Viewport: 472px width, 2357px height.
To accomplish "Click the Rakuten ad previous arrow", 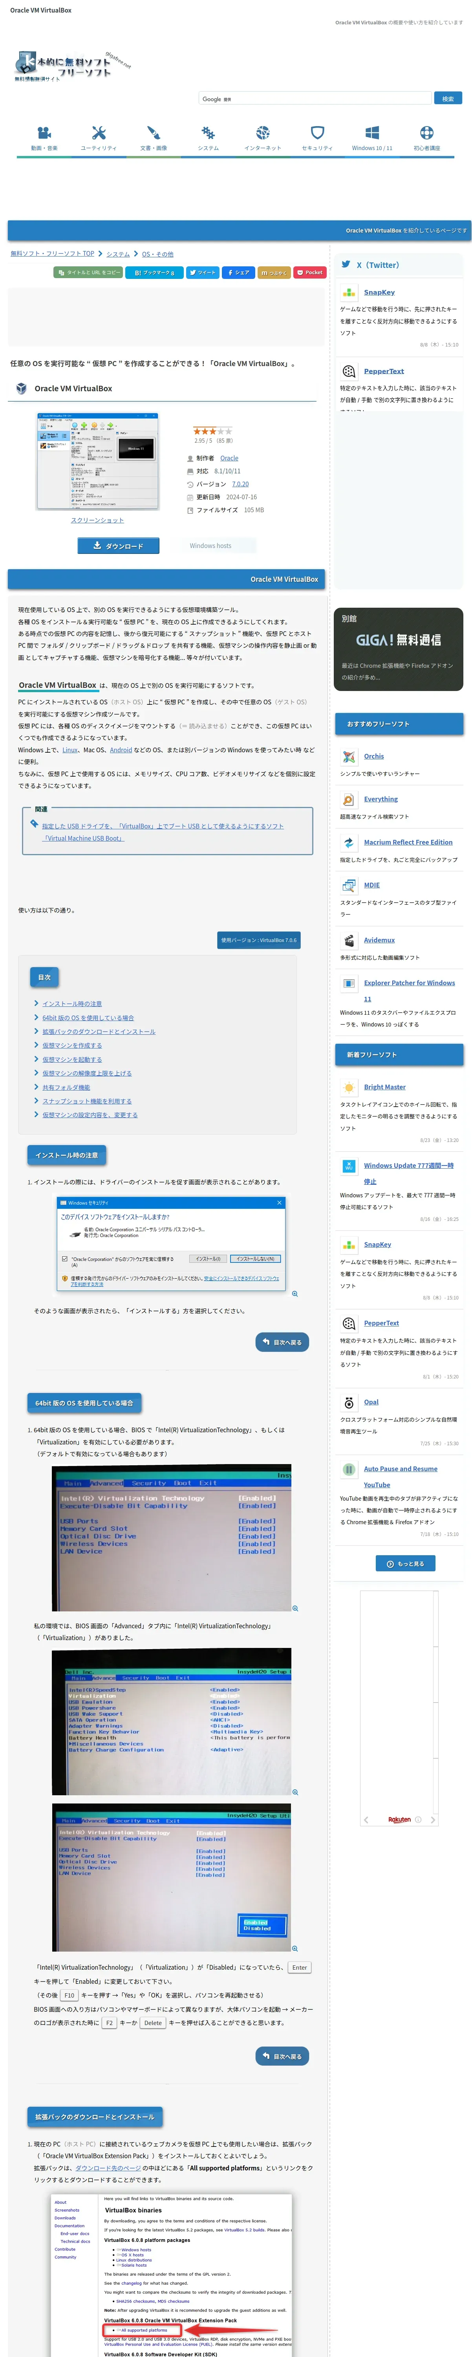I will click(x=366, y=1820).
